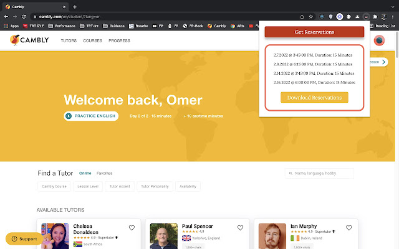Open the Availability filter

[188, 187]
